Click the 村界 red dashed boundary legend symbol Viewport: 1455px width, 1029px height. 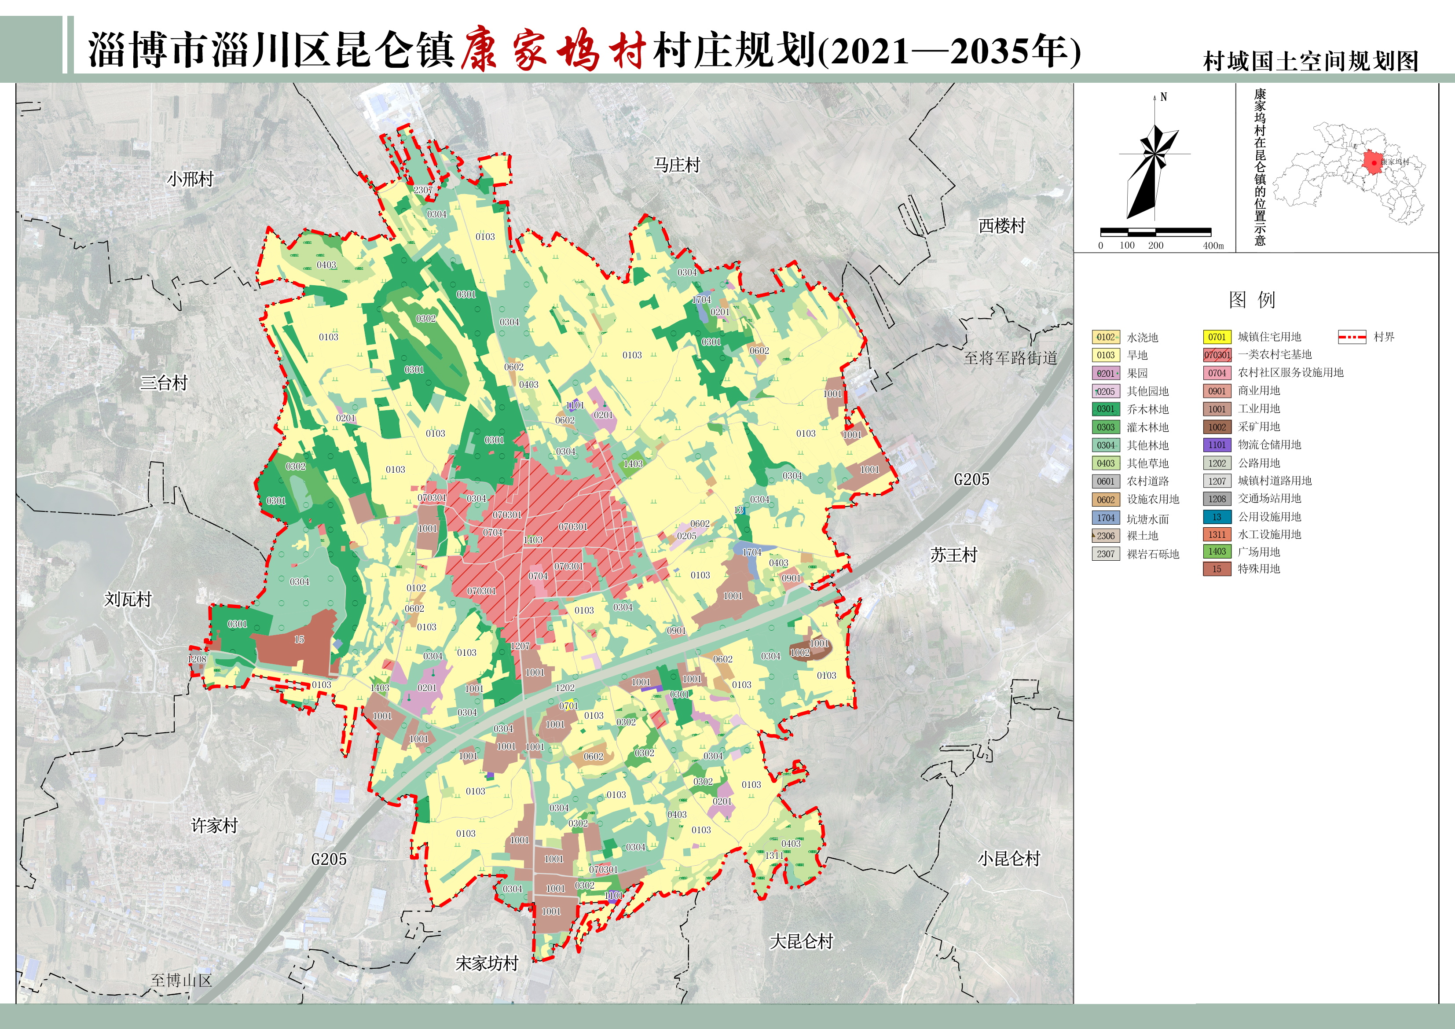point(1352,337)
